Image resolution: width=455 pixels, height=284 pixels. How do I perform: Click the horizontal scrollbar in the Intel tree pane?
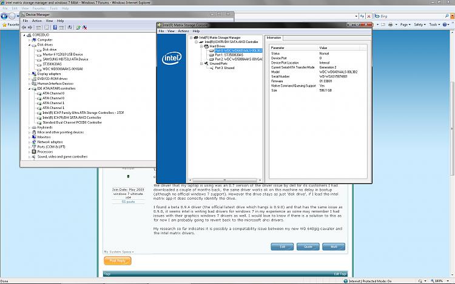point(224,180)
